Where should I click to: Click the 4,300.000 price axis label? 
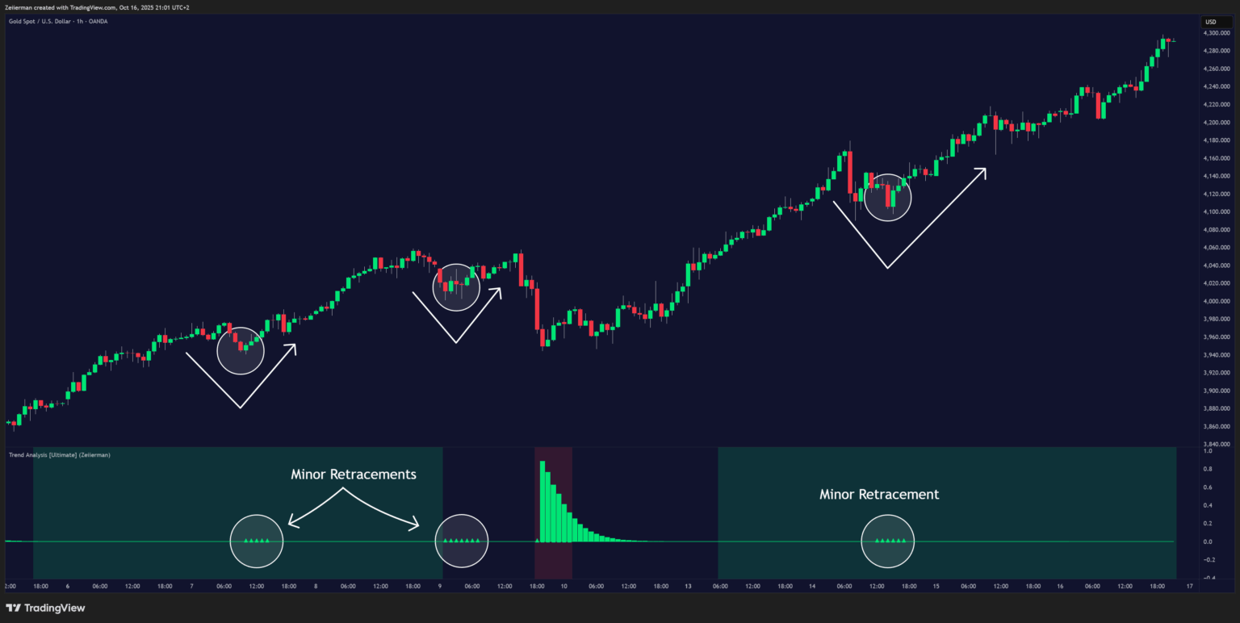1215,33
